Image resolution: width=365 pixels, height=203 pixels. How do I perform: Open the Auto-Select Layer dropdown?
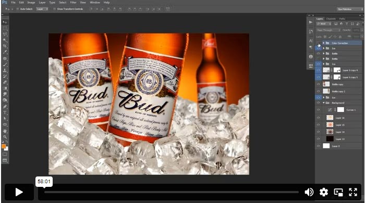(x=42, y=9)
